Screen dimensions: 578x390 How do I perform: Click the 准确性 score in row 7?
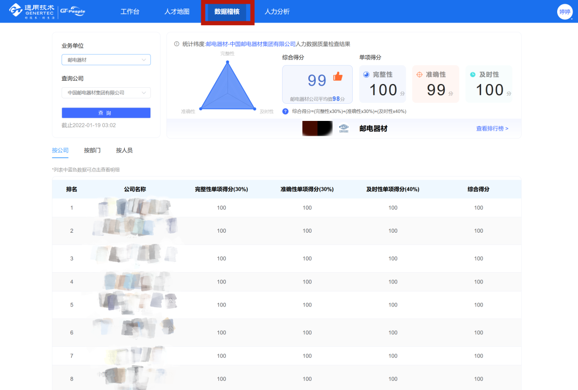pos(307,356)
